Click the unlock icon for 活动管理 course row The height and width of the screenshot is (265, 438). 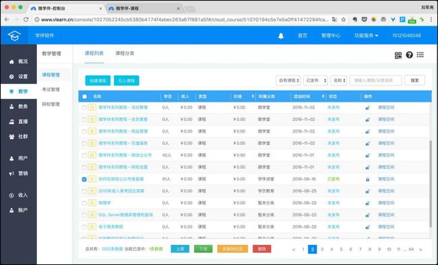pyautogui.click(x=368, y=108)
